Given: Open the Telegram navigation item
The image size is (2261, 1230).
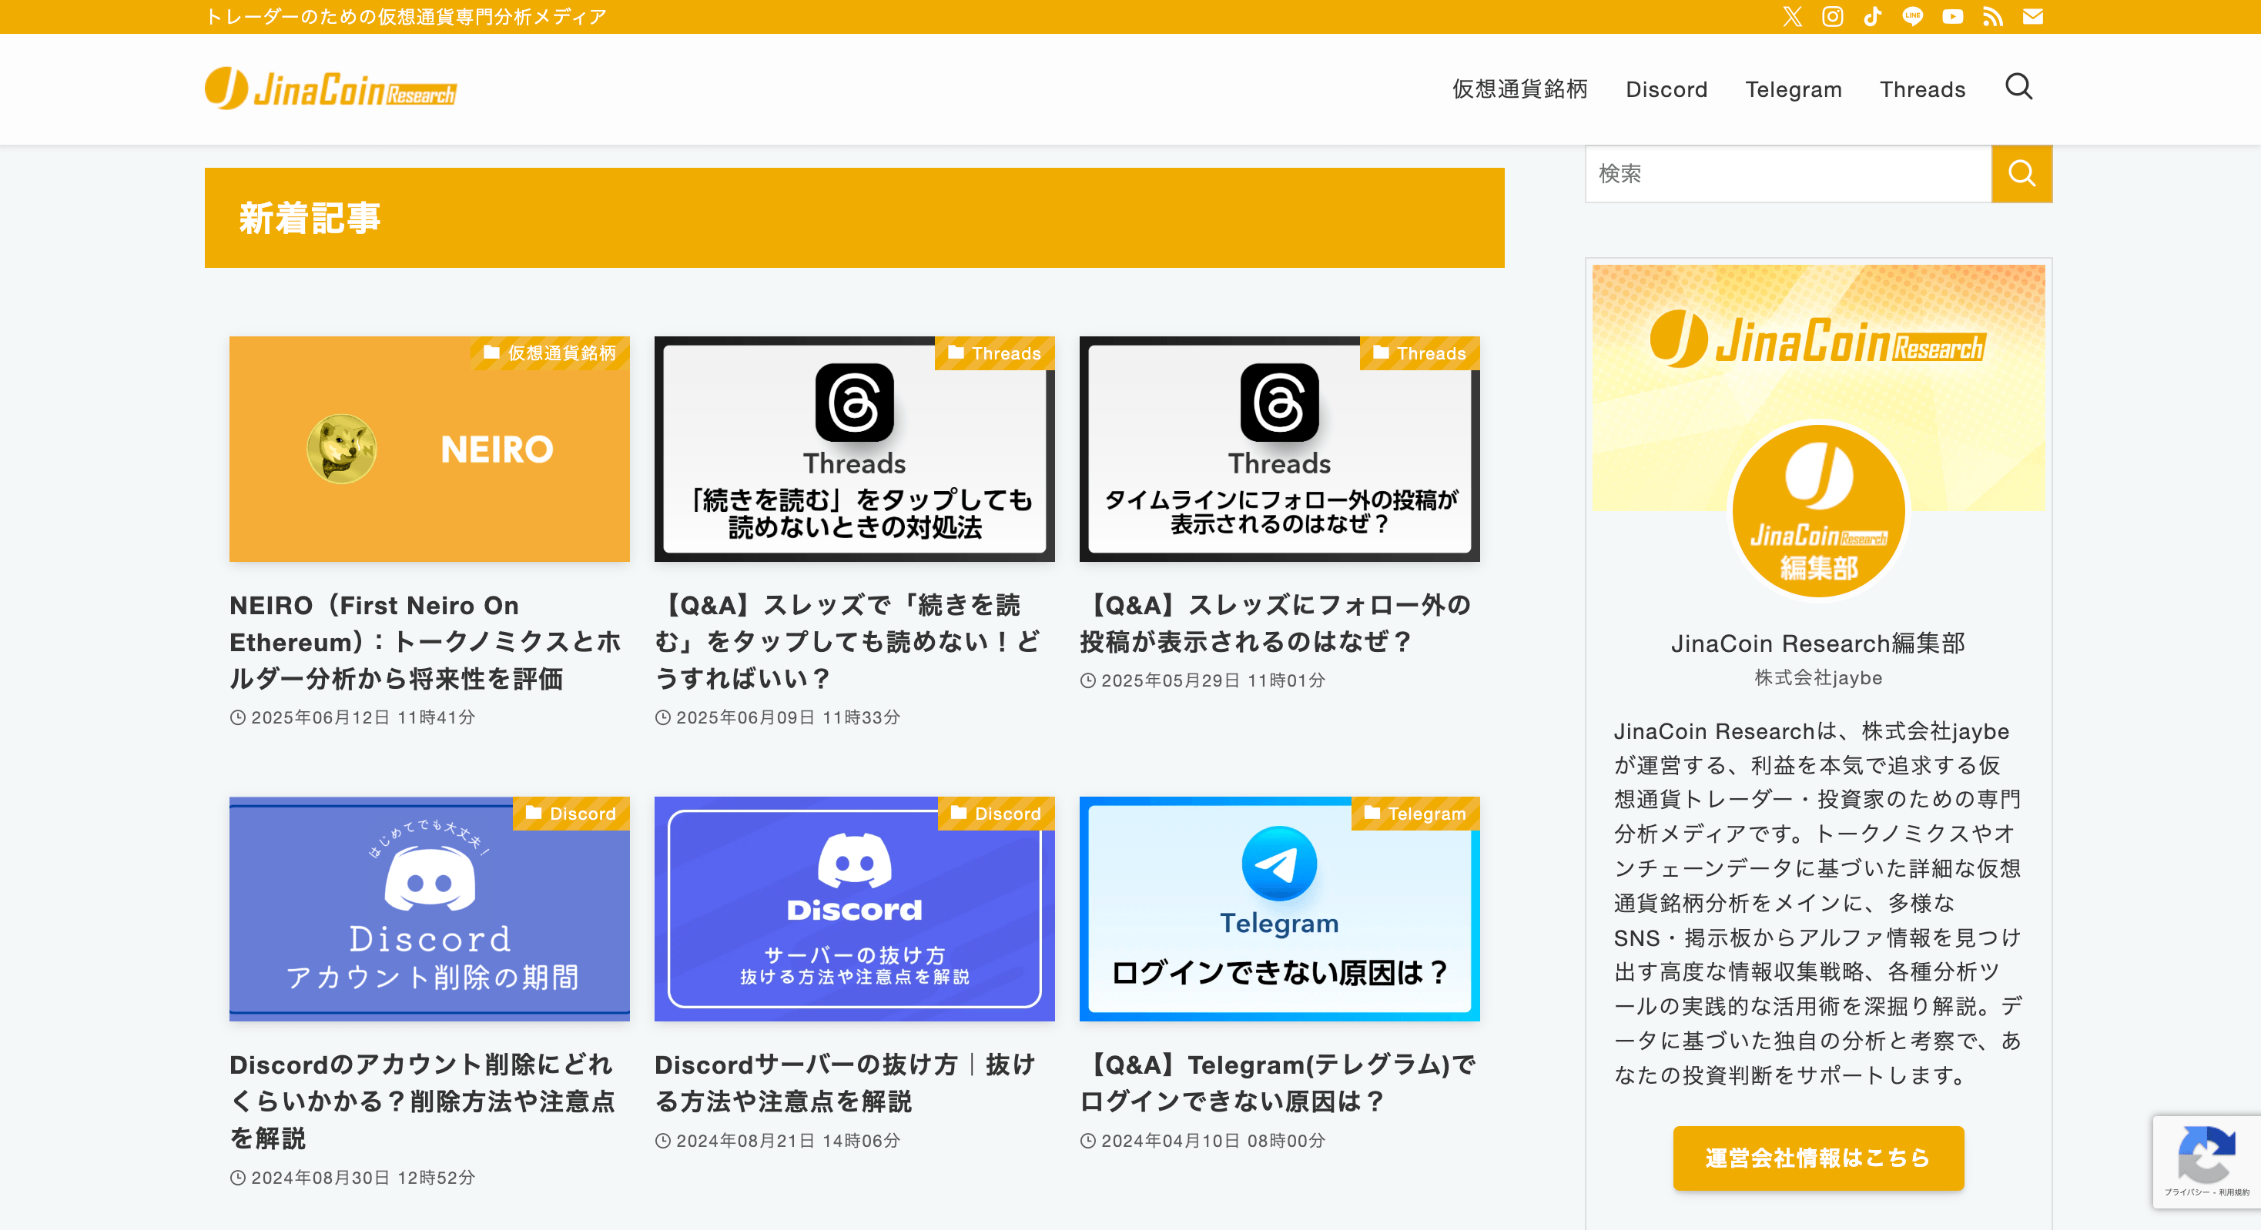Looking at the screenshot, I should click(x=1794, y=89).
